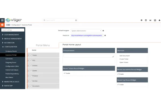Image resolution: width=161 pixels, height=107 pixels.
Task: Disable Recent Tickets Record Widget checkbox
Action: point(64,73)
